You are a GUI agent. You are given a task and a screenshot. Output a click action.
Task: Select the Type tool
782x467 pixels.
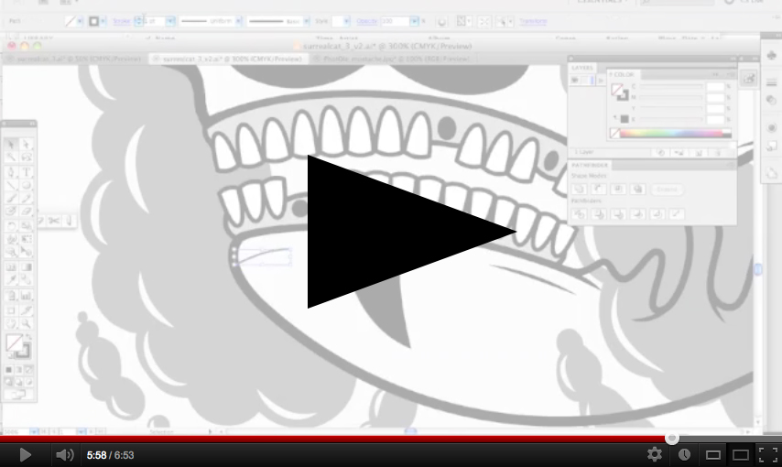(27, 172)
